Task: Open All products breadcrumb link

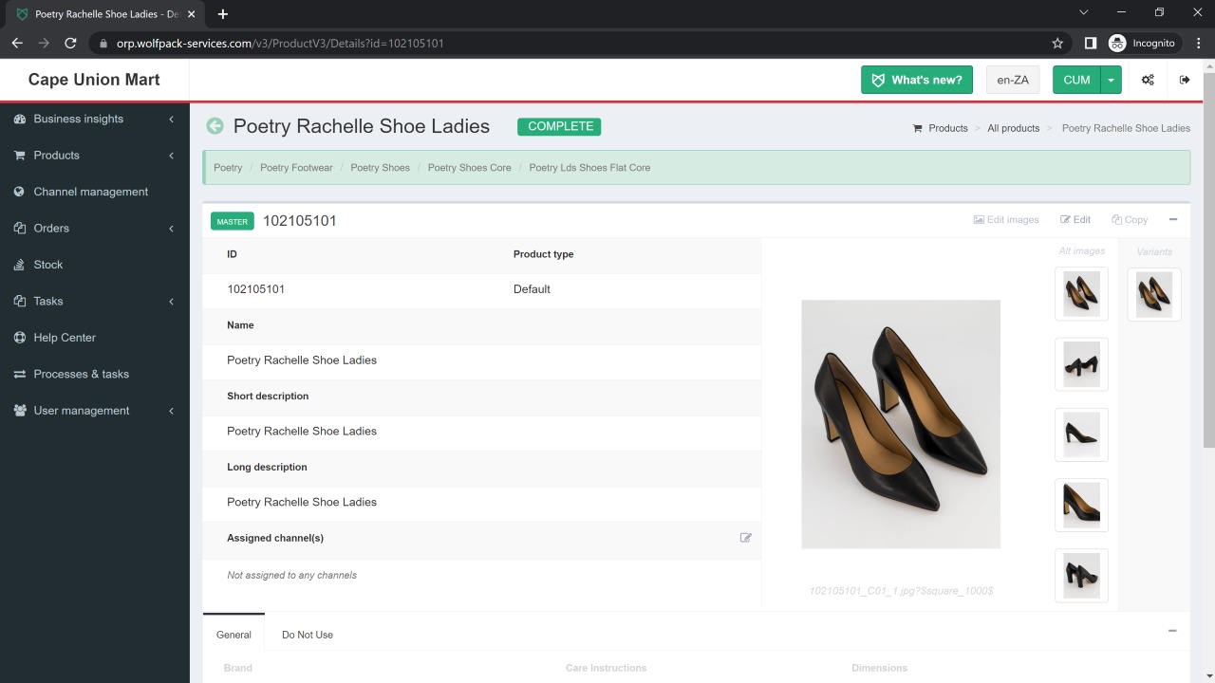Action: [1013, 128]
